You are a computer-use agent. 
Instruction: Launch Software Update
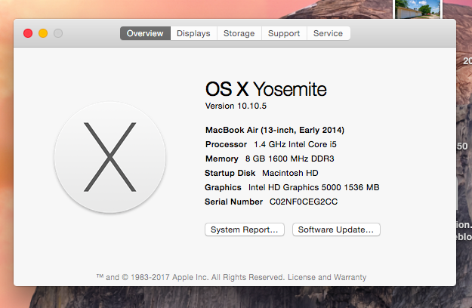click(x=336, y=229)
